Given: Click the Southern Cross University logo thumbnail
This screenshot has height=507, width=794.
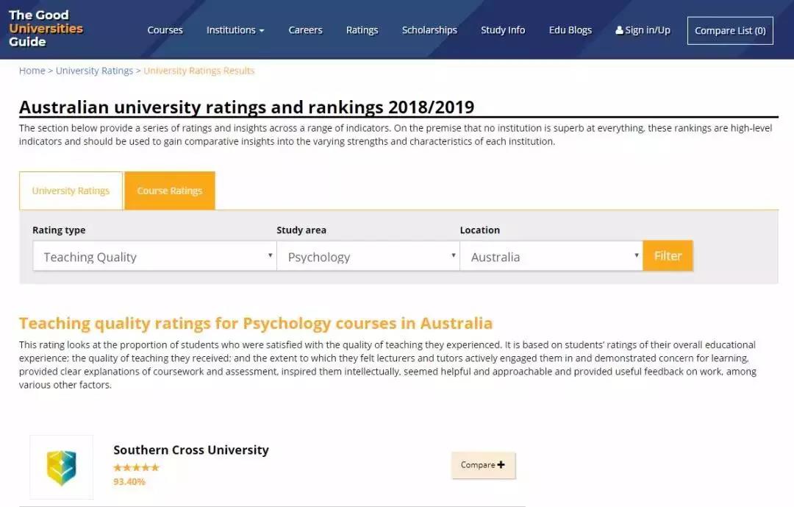Looking at the screenshot, I should (x=61, y=467).
